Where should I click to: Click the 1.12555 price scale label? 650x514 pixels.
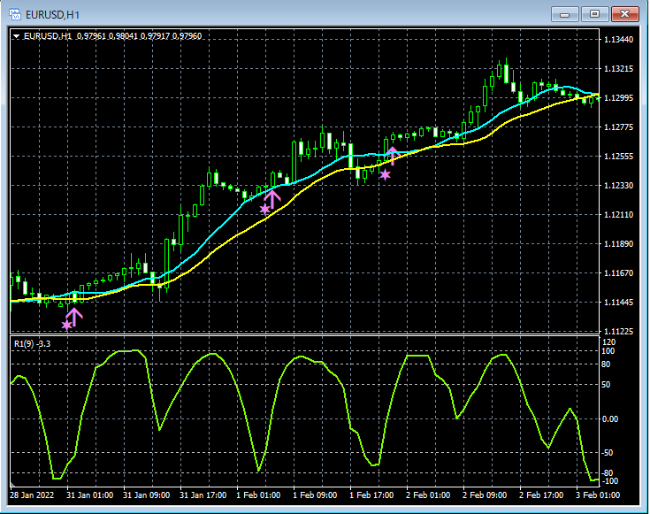pyautogui.click(x=618, y=157)
